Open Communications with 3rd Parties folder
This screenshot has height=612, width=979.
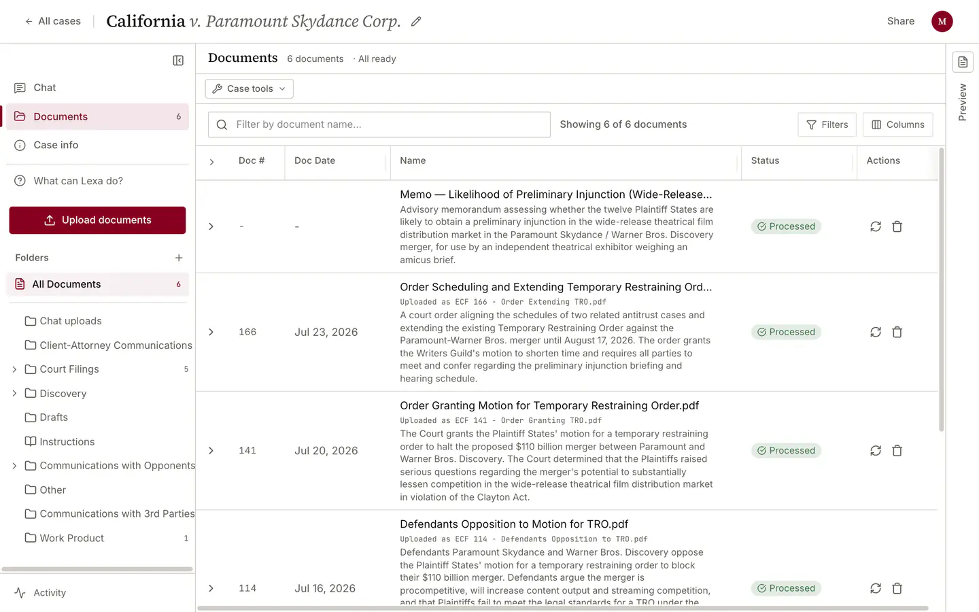coord(109,514)
